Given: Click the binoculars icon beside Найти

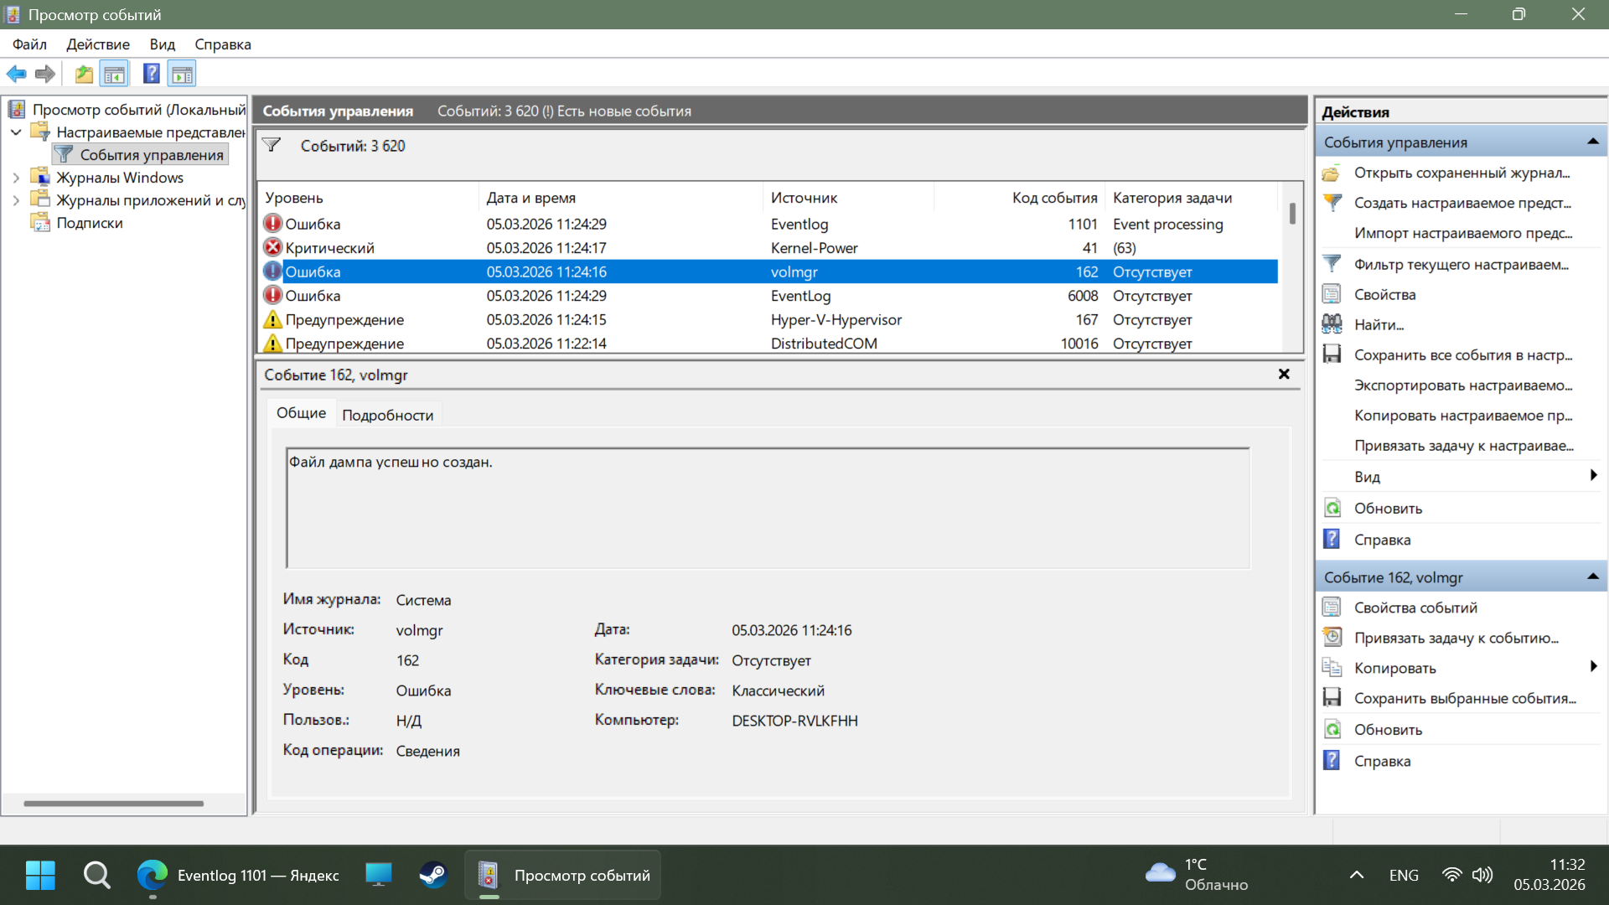Looking at the screenshot, I should coord(1332,324).
